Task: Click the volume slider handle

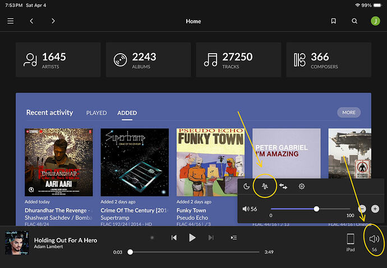Action: (316, 209)
